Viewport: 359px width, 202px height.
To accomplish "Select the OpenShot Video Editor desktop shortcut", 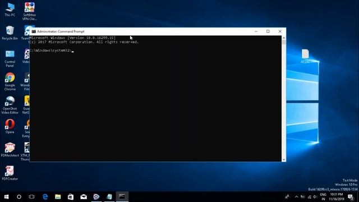I will coord(10,105).
